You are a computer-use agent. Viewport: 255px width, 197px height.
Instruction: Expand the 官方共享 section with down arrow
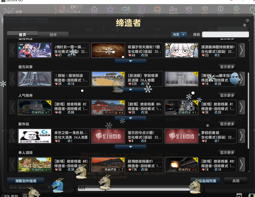pos(130,90)
